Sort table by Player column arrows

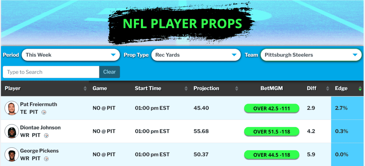[x=85, y=89]
